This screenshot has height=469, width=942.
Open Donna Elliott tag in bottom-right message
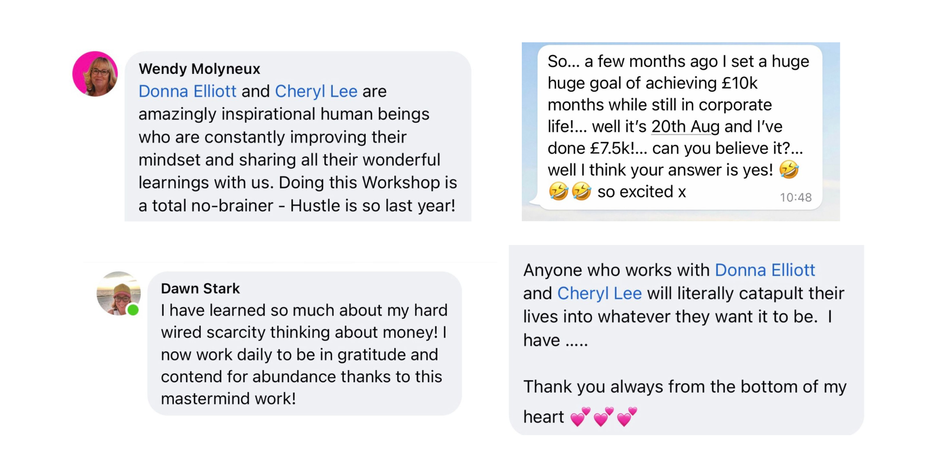coord(765,270)
